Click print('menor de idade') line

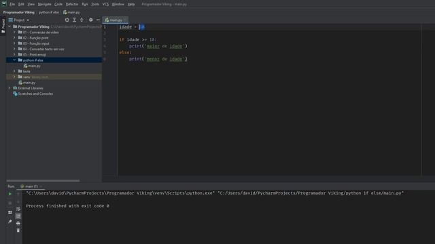pos(158,59)
